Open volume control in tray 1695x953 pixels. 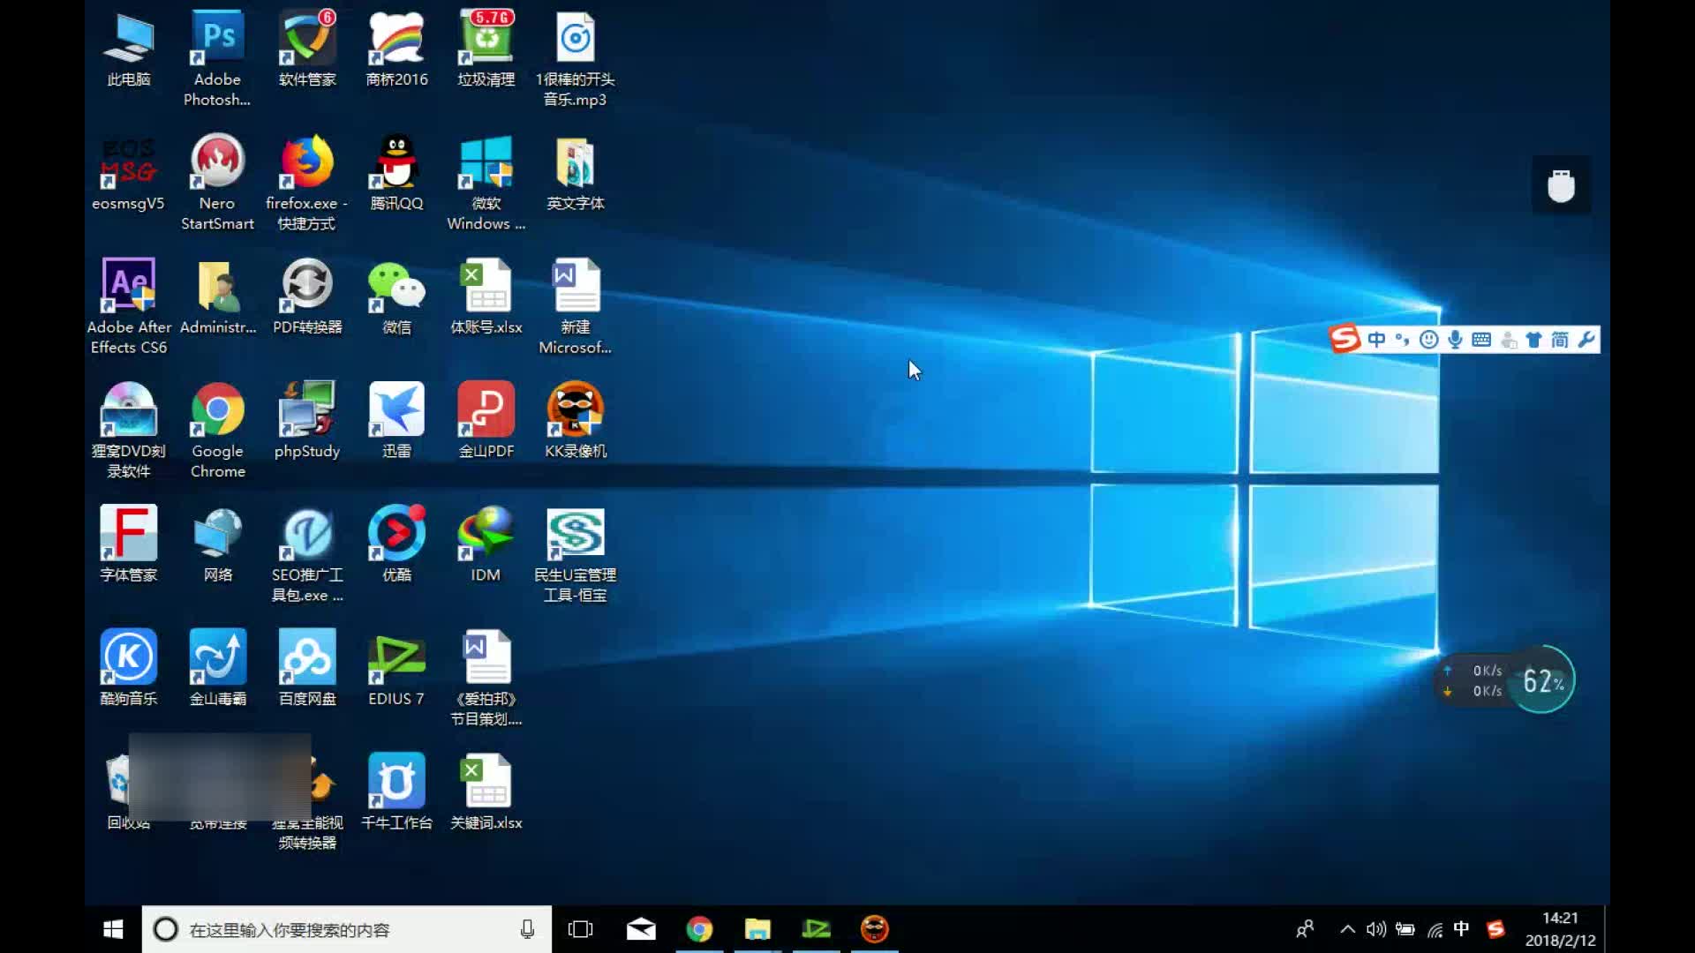1376,929
